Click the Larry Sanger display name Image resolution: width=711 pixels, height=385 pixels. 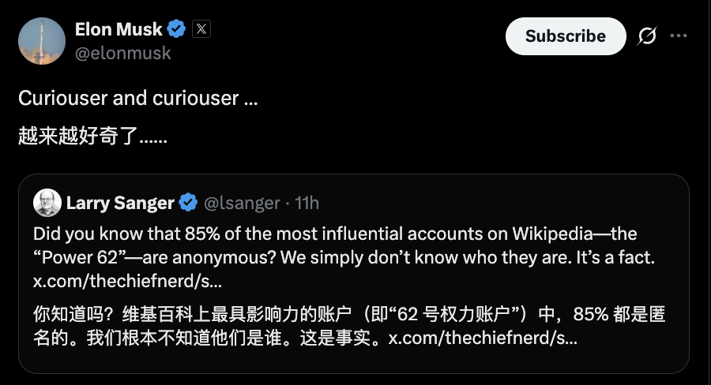pyautogui.click(x=120, y=203)
